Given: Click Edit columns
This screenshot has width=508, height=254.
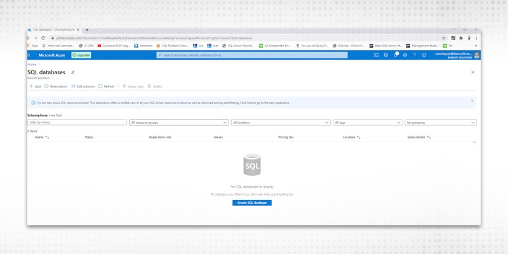Looking at the screenshot, I should (x=83, y=86).
